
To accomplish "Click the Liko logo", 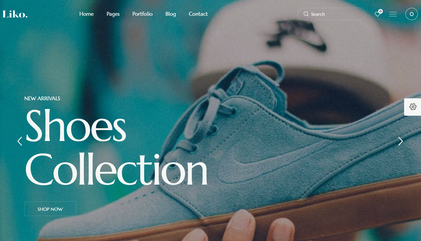I will tap(15, 14).
